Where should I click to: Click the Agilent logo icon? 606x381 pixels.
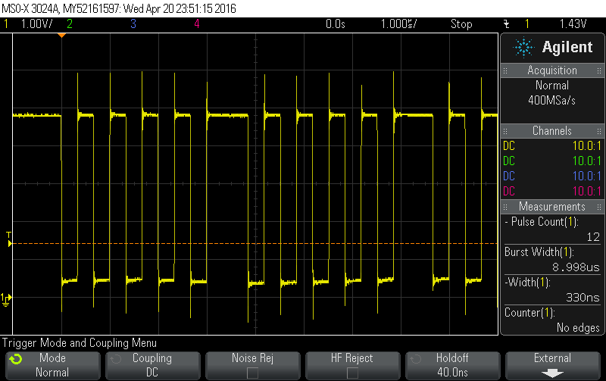click(x=523, y=48)
